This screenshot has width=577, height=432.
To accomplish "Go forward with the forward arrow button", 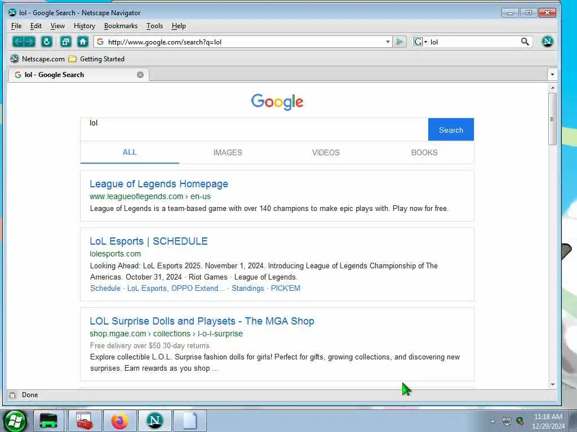I will click(x=30, y=42).
